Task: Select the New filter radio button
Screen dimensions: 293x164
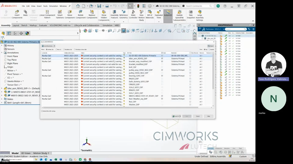Action: pyautogui.click(x=56, y=50)
